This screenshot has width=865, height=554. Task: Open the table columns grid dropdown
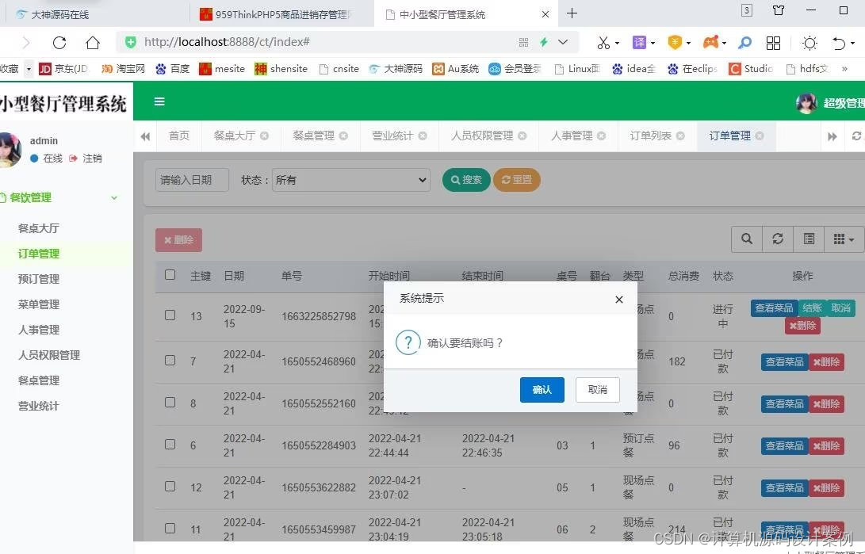coord(843,239)
